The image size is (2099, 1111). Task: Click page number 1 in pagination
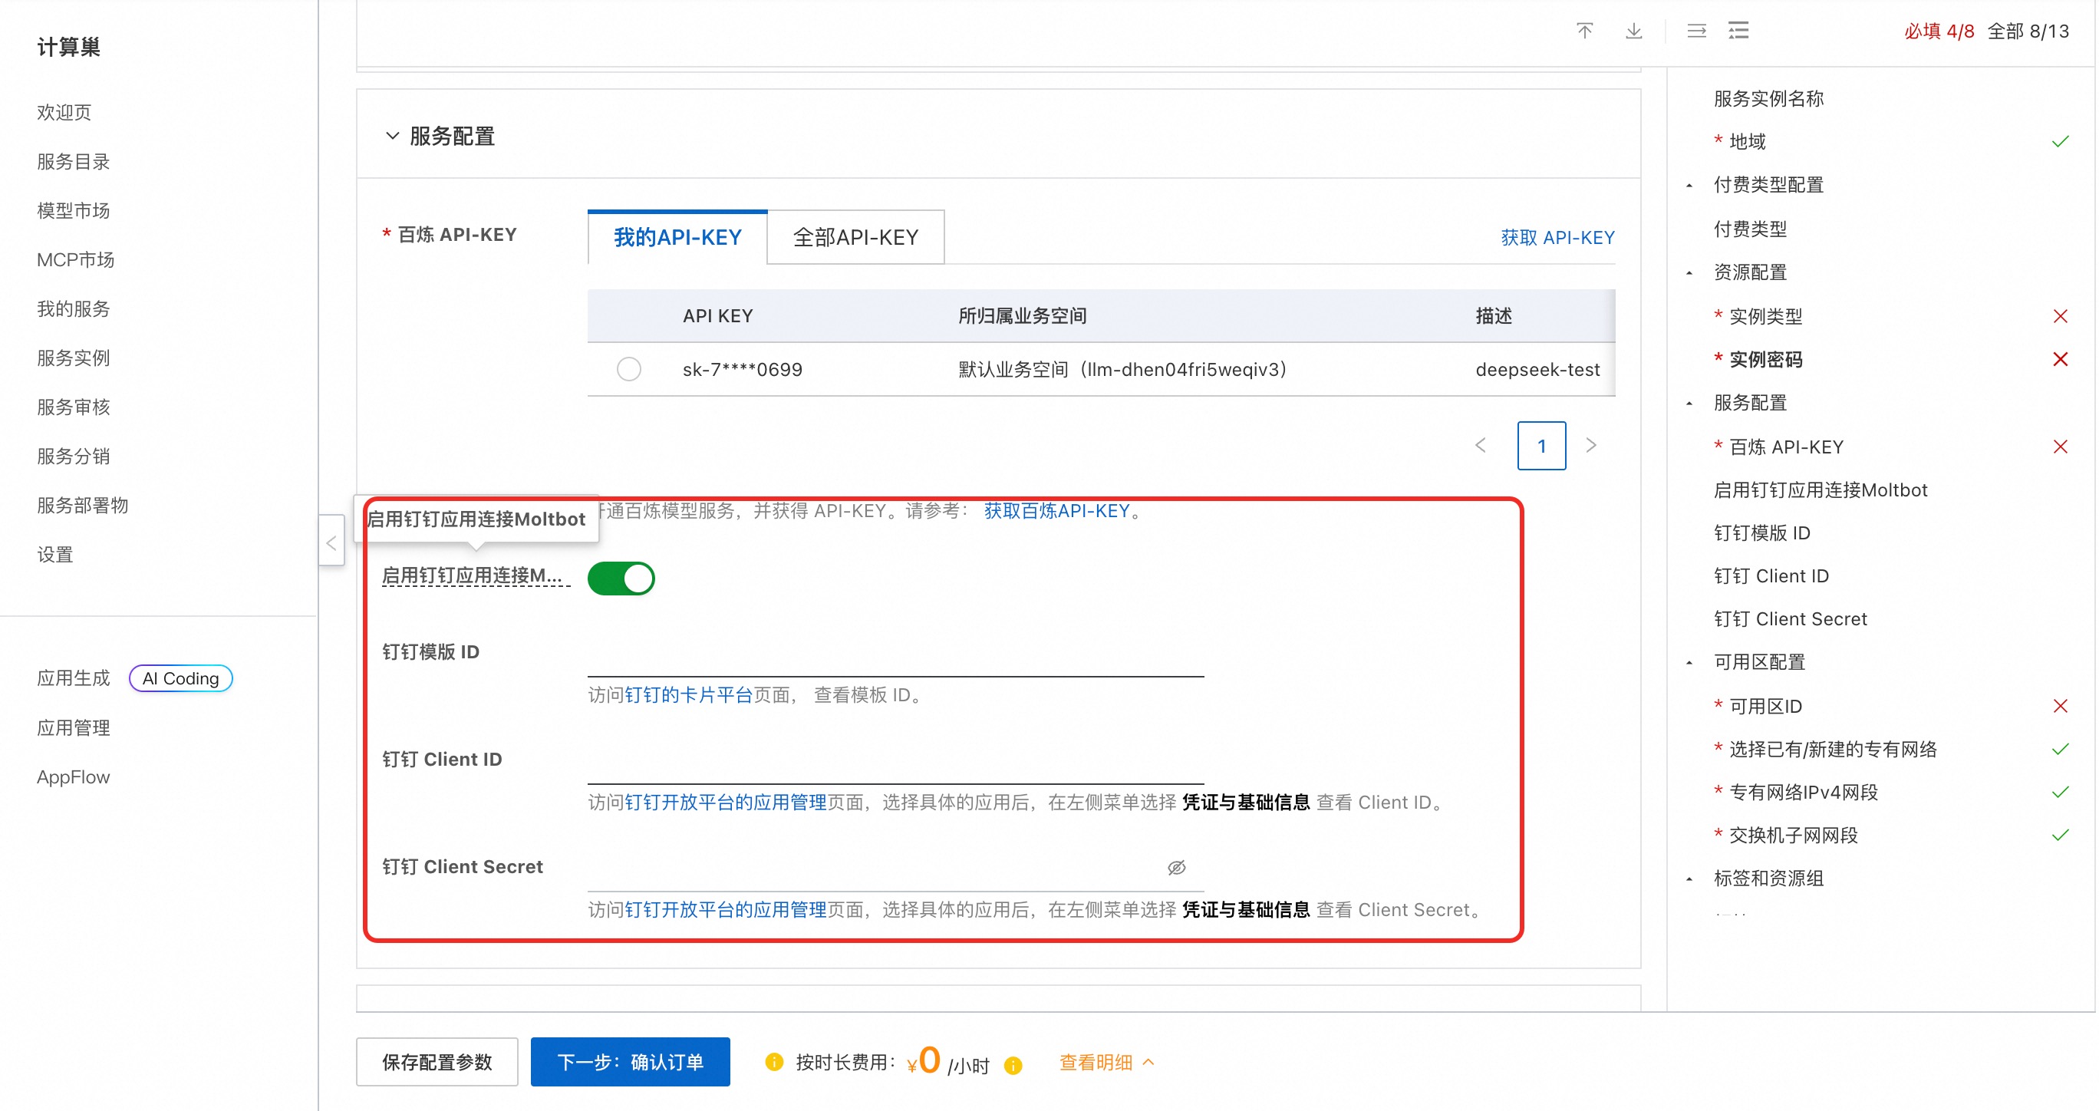click(x=1540, y=445)
